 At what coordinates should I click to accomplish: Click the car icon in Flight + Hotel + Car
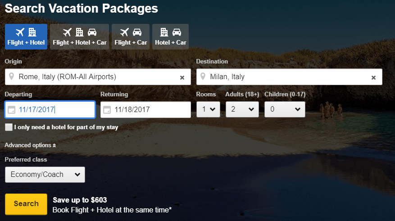(x=92, y=32)
